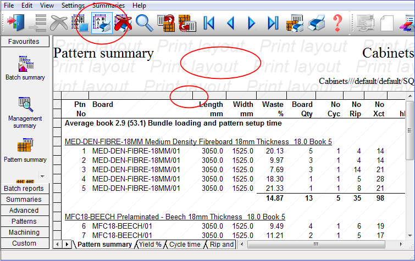The width and height of the screenshot is (415, 261).
Task: Click total waste 14.87
Action: click(x=275, y=198)
